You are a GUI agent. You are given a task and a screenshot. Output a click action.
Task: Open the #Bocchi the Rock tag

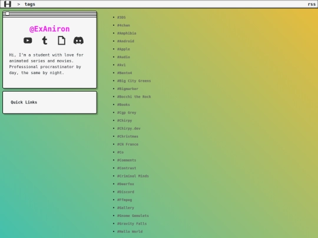click(134, 97)
